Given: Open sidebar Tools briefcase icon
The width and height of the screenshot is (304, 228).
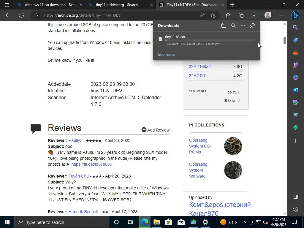Looking at the screenshot, I should (x=295, y=53).
